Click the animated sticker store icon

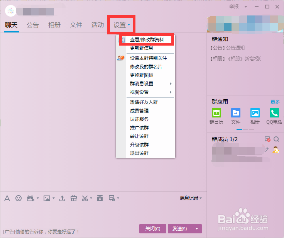(30, 198)
